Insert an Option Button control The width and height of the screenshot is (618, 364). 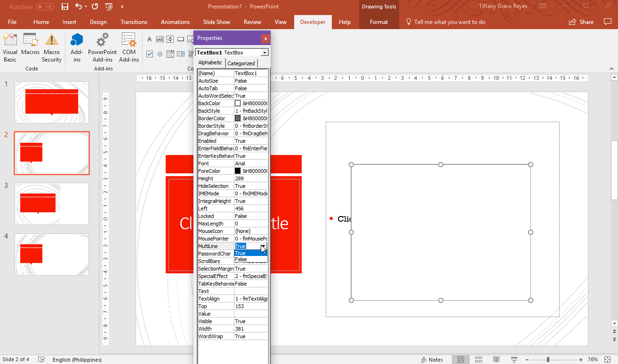point(160,54)
